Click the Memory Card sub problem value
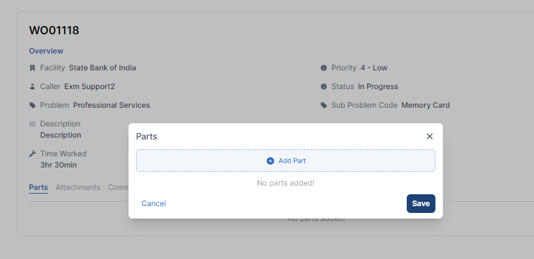This screenshot has height=259, width=534. [425, 105]
